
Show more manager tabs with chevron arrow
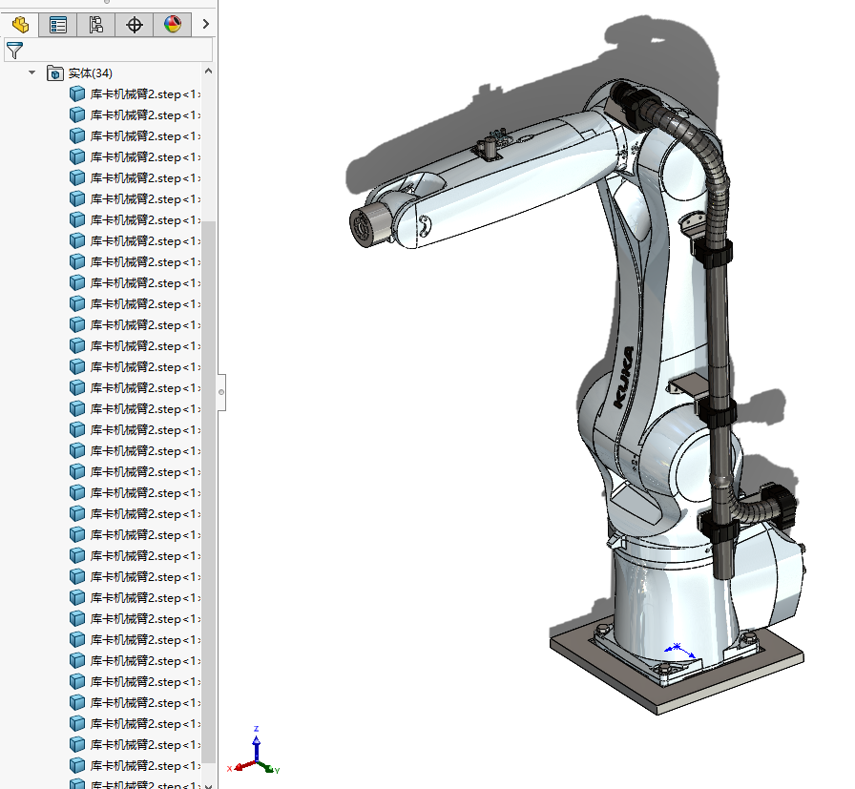coord(204,25)
